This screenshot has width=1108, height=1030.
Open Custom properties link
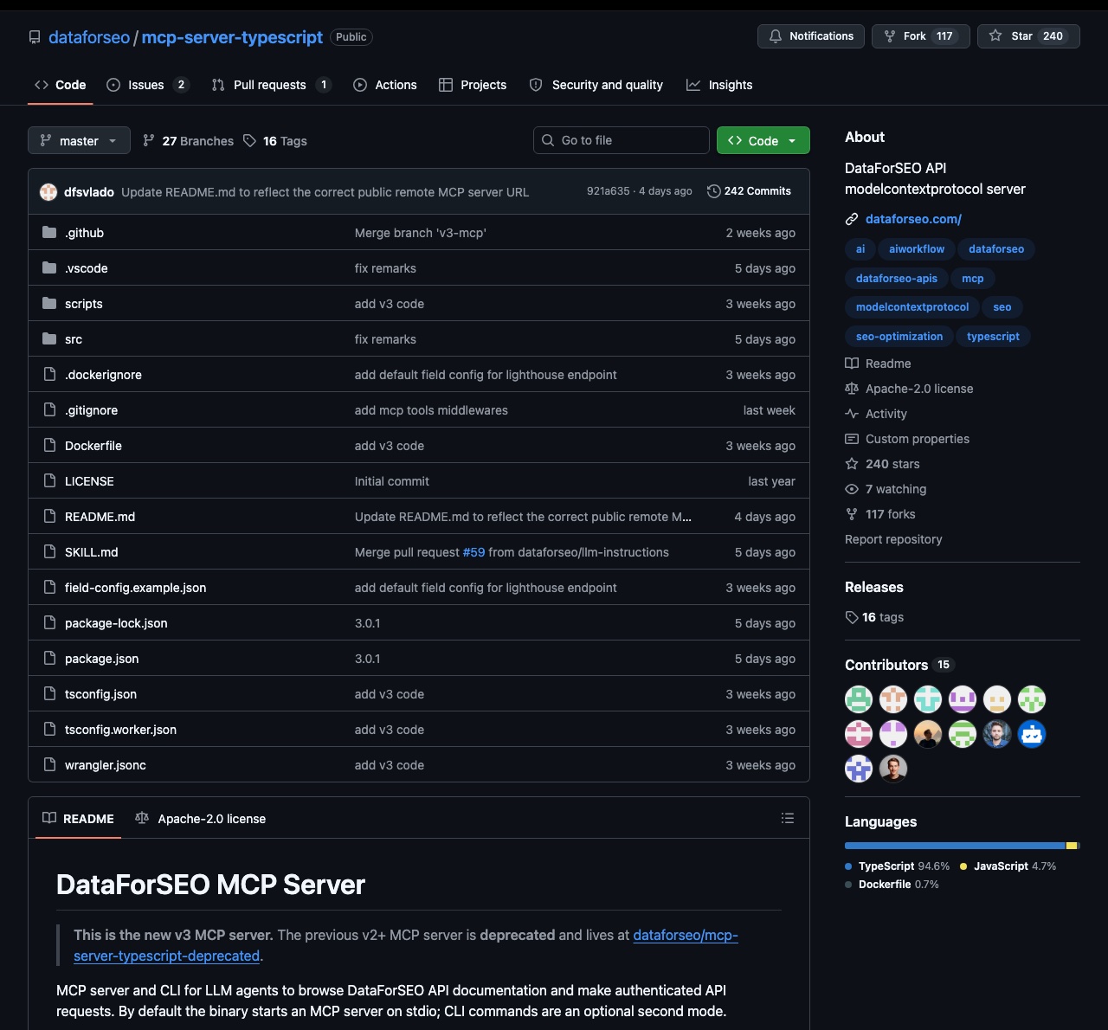[x=907, y=439]
